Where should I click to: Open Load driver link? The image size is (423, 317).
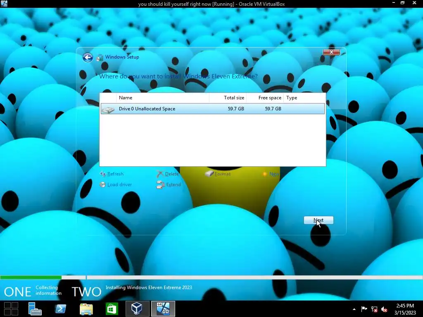(x=119, y=185)
